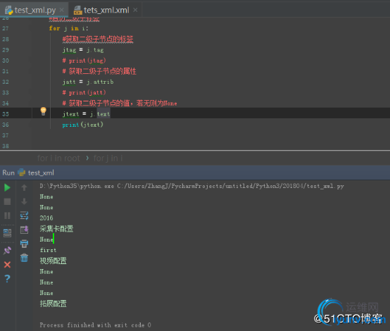The height and width of the screenshot is (331, 390).
Task: Click the Python icon beside Run test_xml
Action: 22,173
